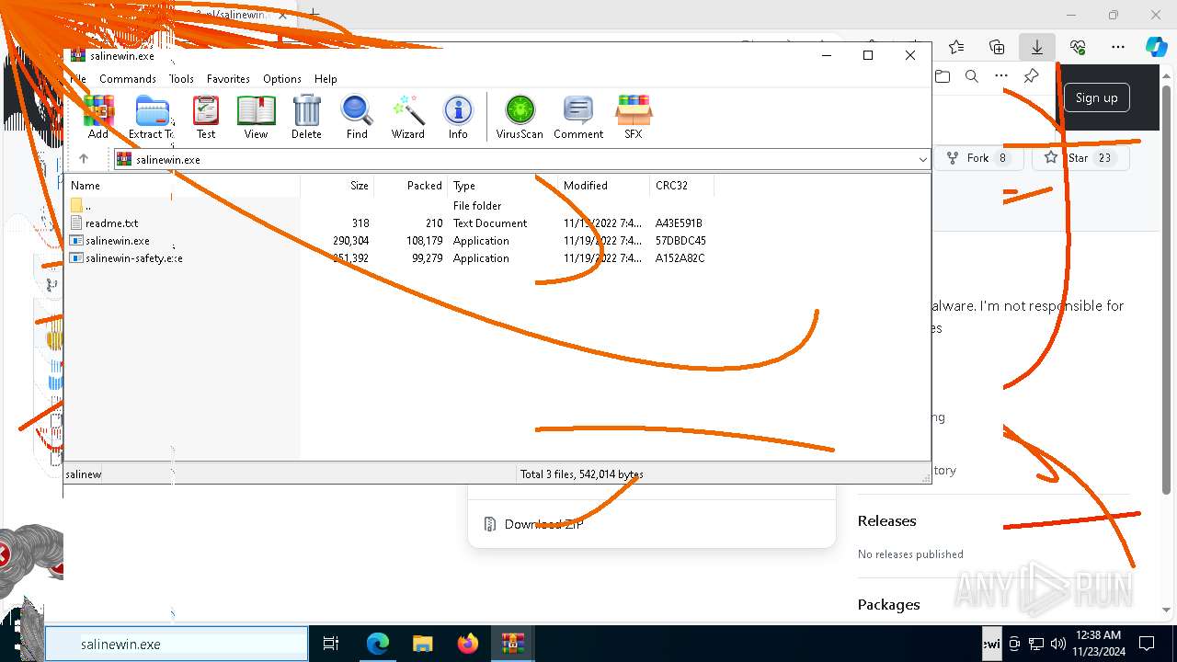1177x662 pixels.
Task: Open the Packages section link
Action: tap(888, 605)
